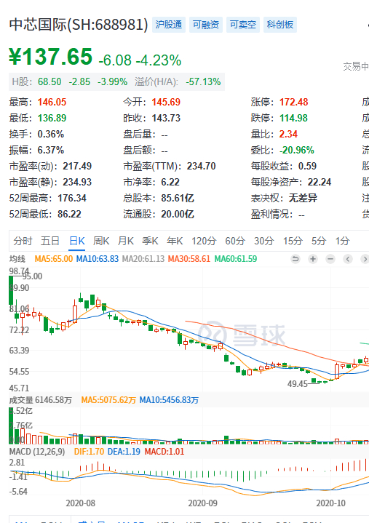Click the MA20:61.13 indicator label
Screen dimensions: 369x523
[143, 259]
